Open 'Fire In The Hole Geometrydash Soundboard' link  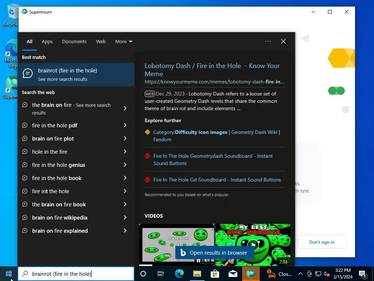(213, 160)
